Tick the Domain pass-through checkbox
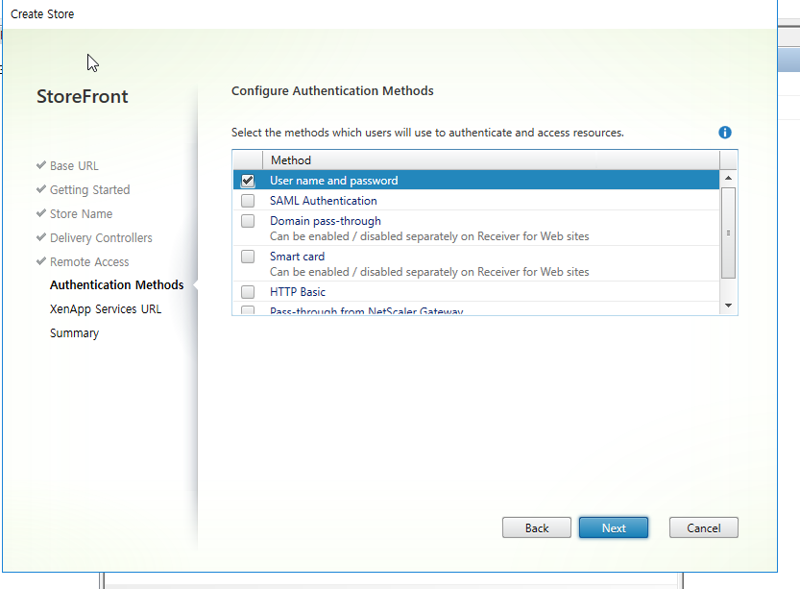The image size is (800, 589). 248,221
